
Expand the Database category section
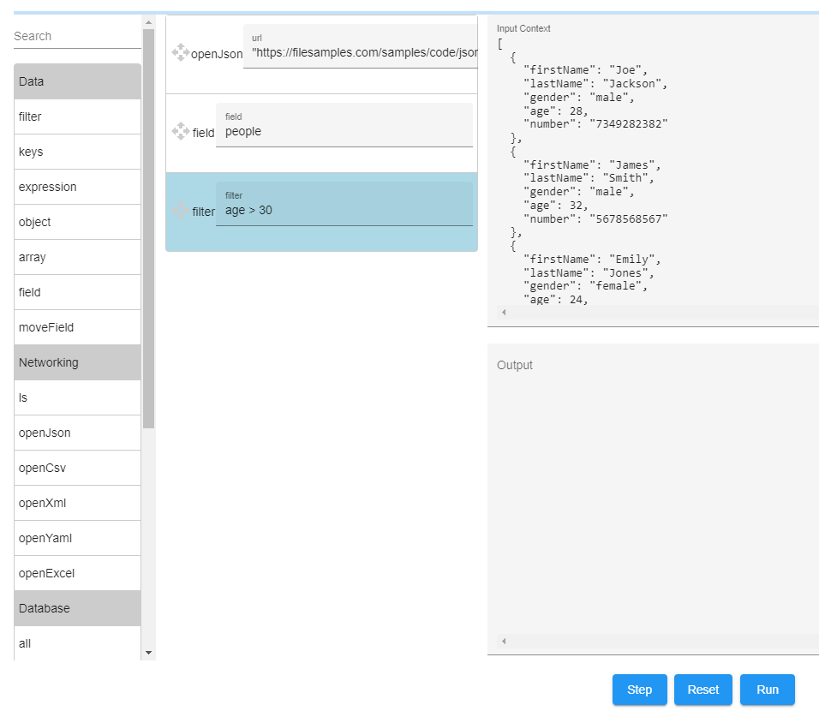click(x=77, y=607)
